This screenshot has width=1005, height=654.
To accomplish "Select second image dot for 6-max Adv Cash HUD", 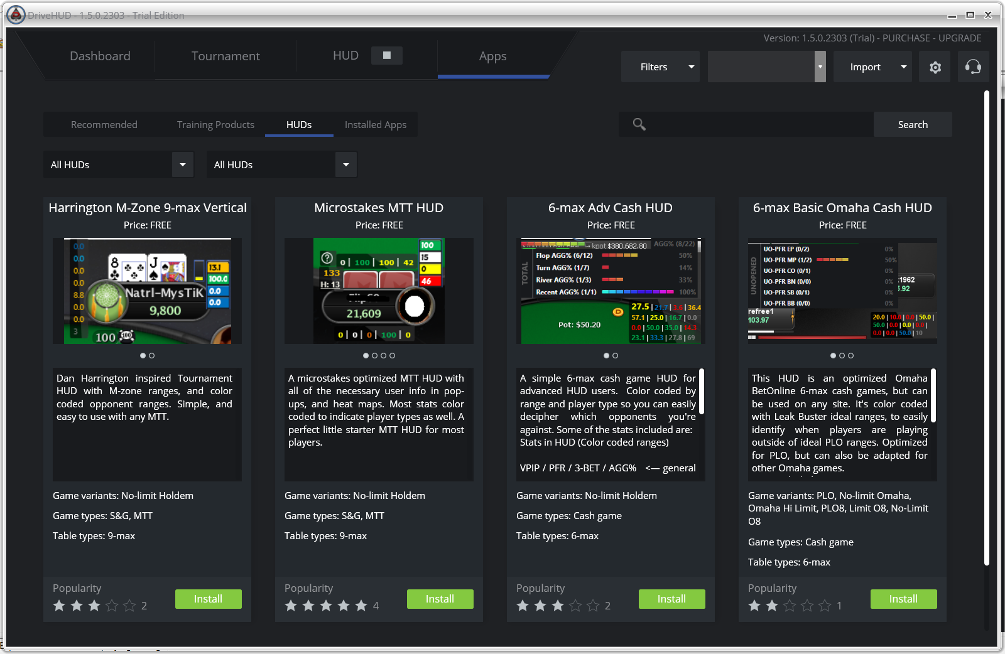I will (616, 356).
